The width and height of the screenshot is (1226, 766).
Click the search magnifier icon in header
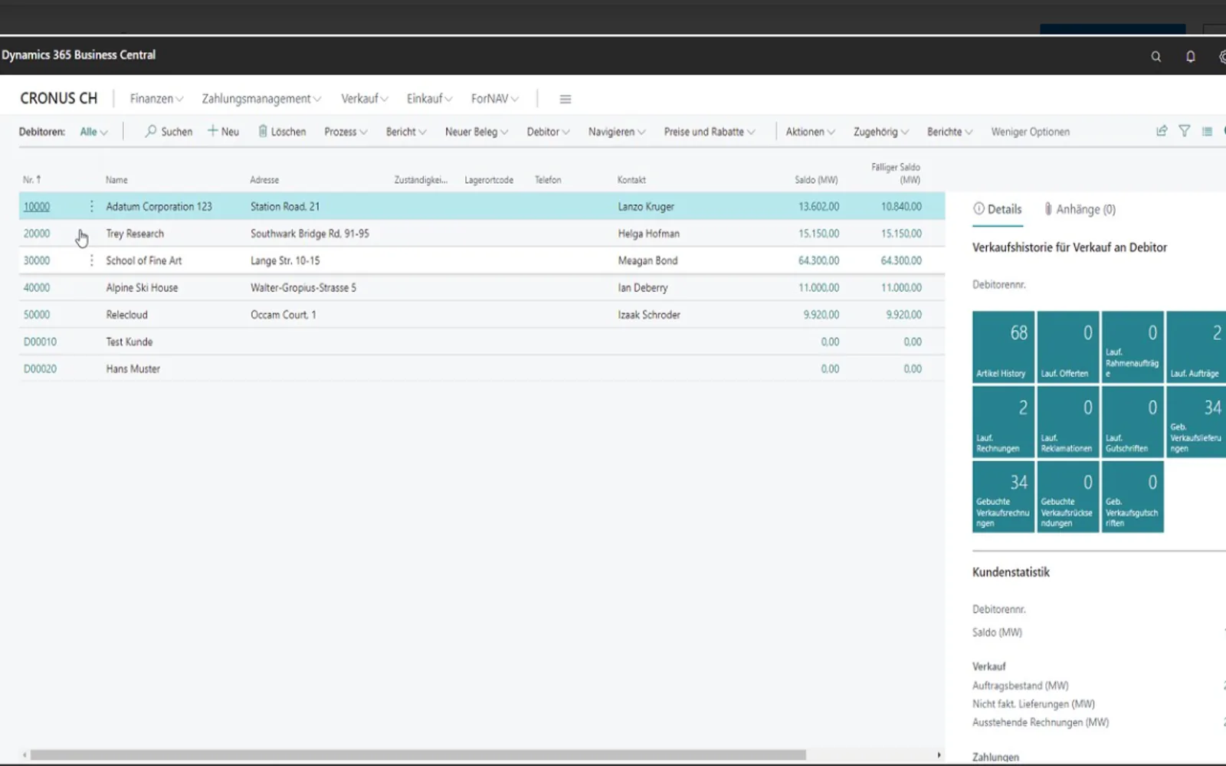[x=1156, y=57]
